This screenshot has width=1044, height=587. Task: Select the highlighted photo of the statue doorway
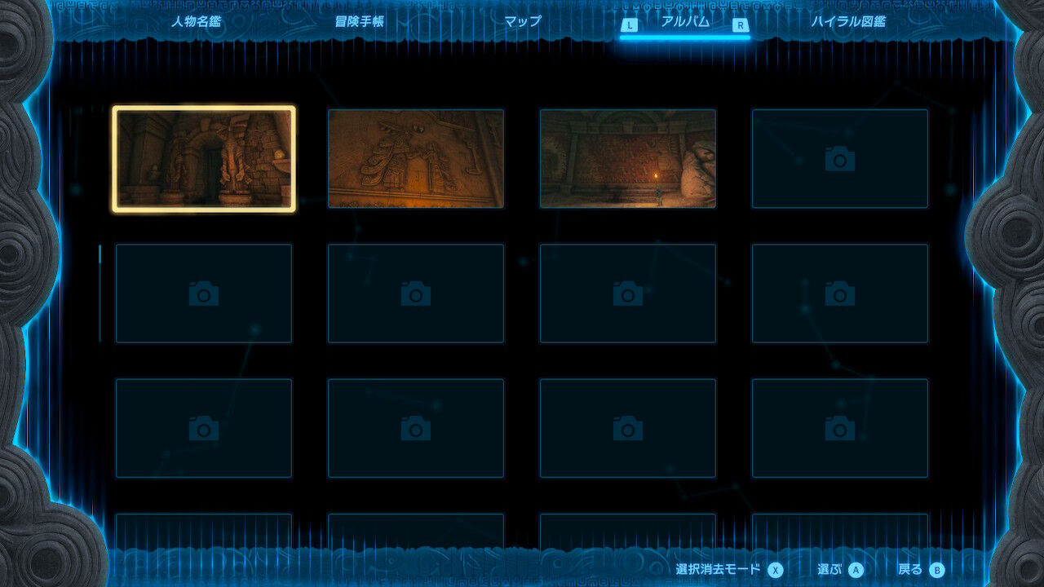(204, 159)
